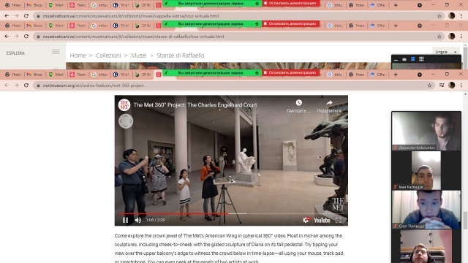This screenshot has height=263, width=468.
Task: Click green sharing status bar in metmuseum window
Action: pos(212,73)
